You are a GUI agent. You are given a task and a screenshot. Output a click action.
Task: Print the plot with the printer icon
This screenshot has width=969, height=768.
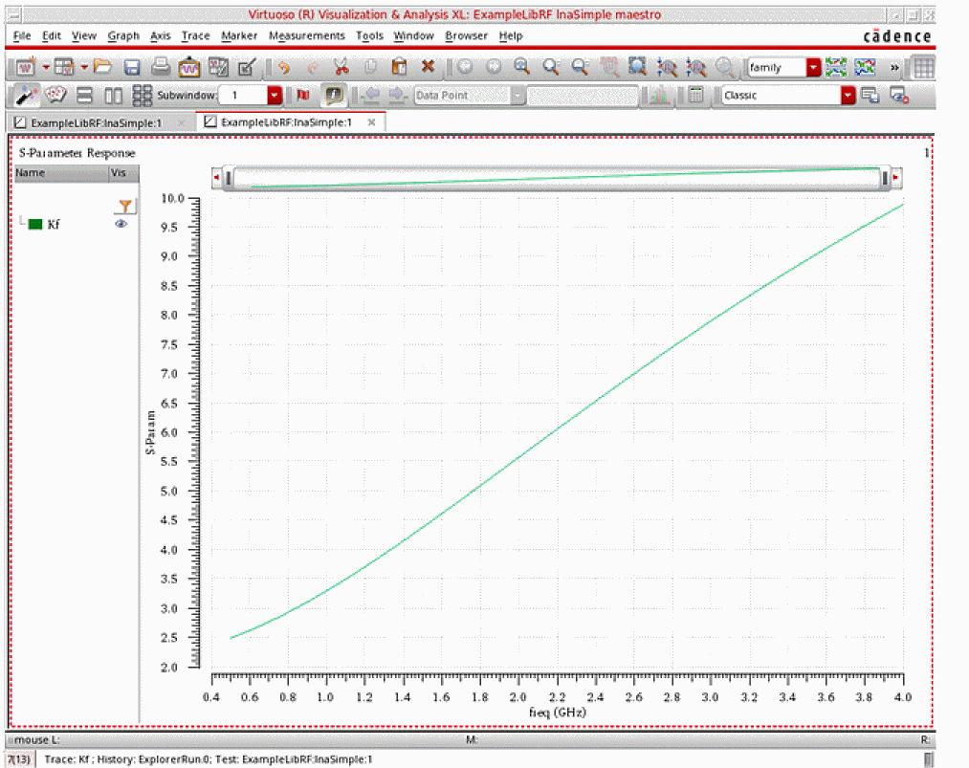point(161,68)
